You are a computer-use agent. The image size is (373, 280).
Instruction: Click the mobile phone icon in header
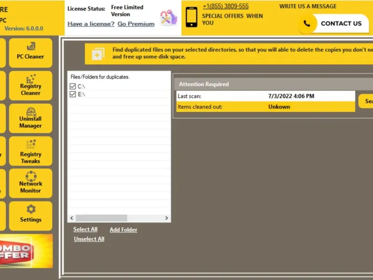pyautogui.click(x=192, y=17)
